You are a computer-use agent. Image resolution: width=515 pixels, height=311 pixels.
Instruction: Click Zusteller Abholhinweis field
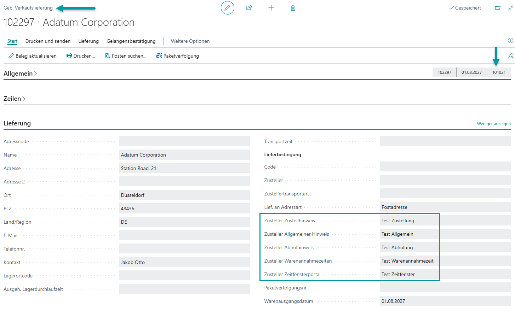(x=445, y=247)
